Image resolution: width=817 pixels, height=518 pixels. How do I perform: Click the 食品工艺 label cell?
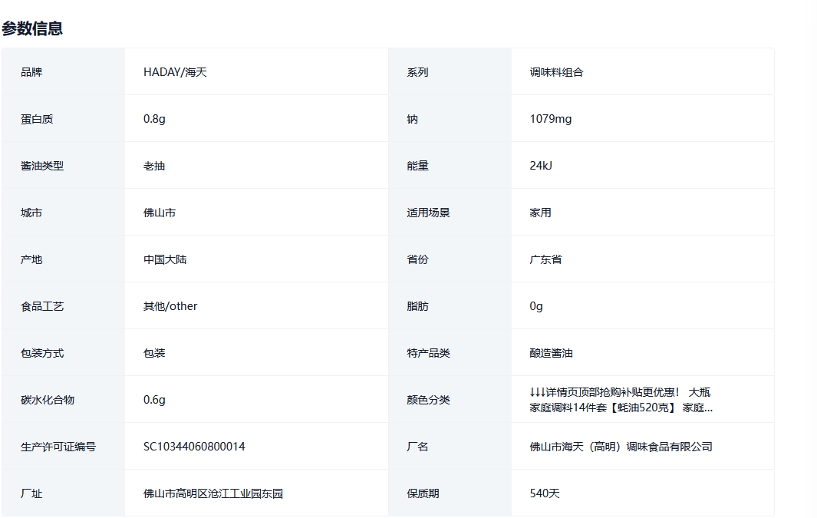point(63,306)
